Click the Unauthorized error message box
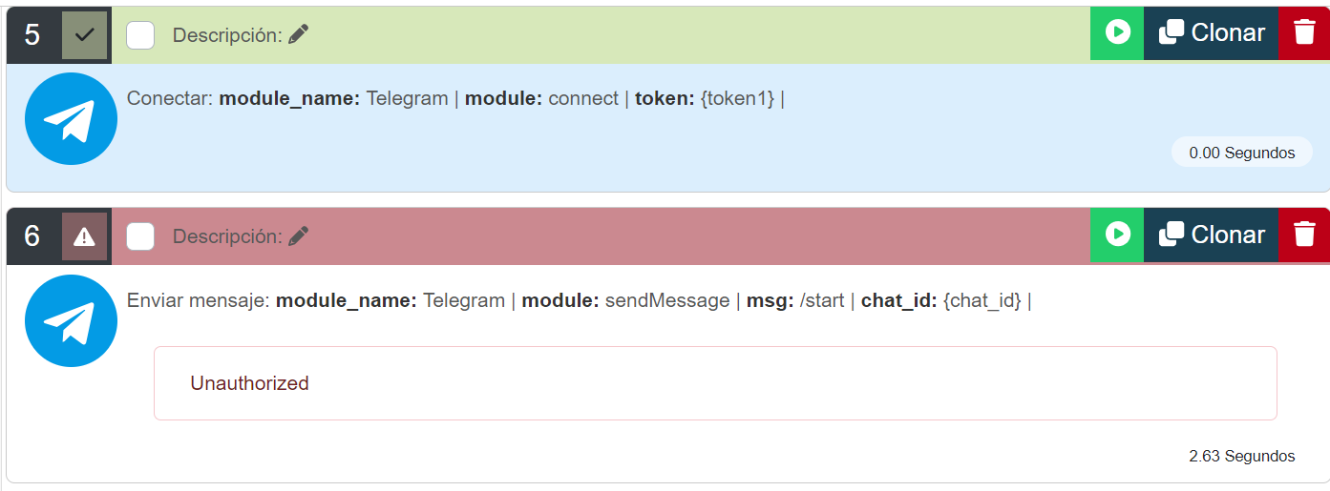This screenshot has width=1330, height=491. 715,383
